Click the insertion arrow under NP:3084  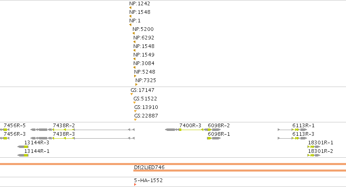[134, 67]
